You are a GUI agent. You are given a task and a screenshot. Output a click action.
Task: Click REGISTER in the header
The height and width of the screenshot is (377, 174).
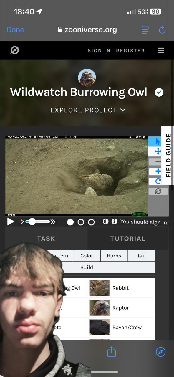pyautogui.click(x=130, y=51)
